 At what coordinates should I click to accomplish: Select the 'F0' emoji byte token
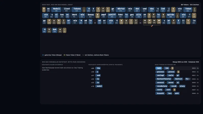[x=145, y=21]
